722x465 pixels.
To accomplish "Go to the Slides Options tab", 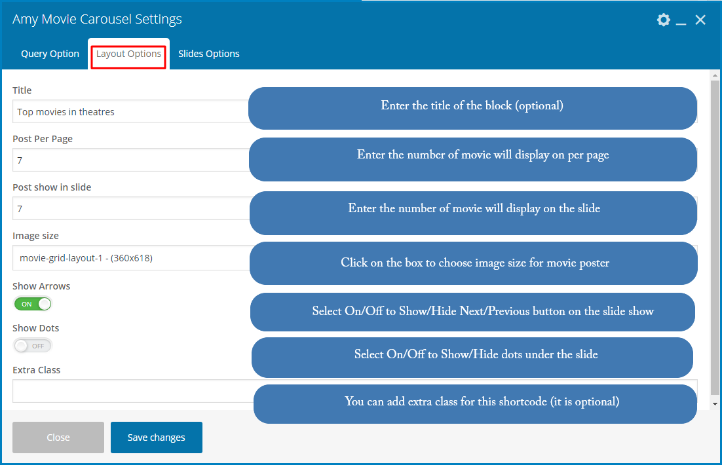I will point(208,54).
